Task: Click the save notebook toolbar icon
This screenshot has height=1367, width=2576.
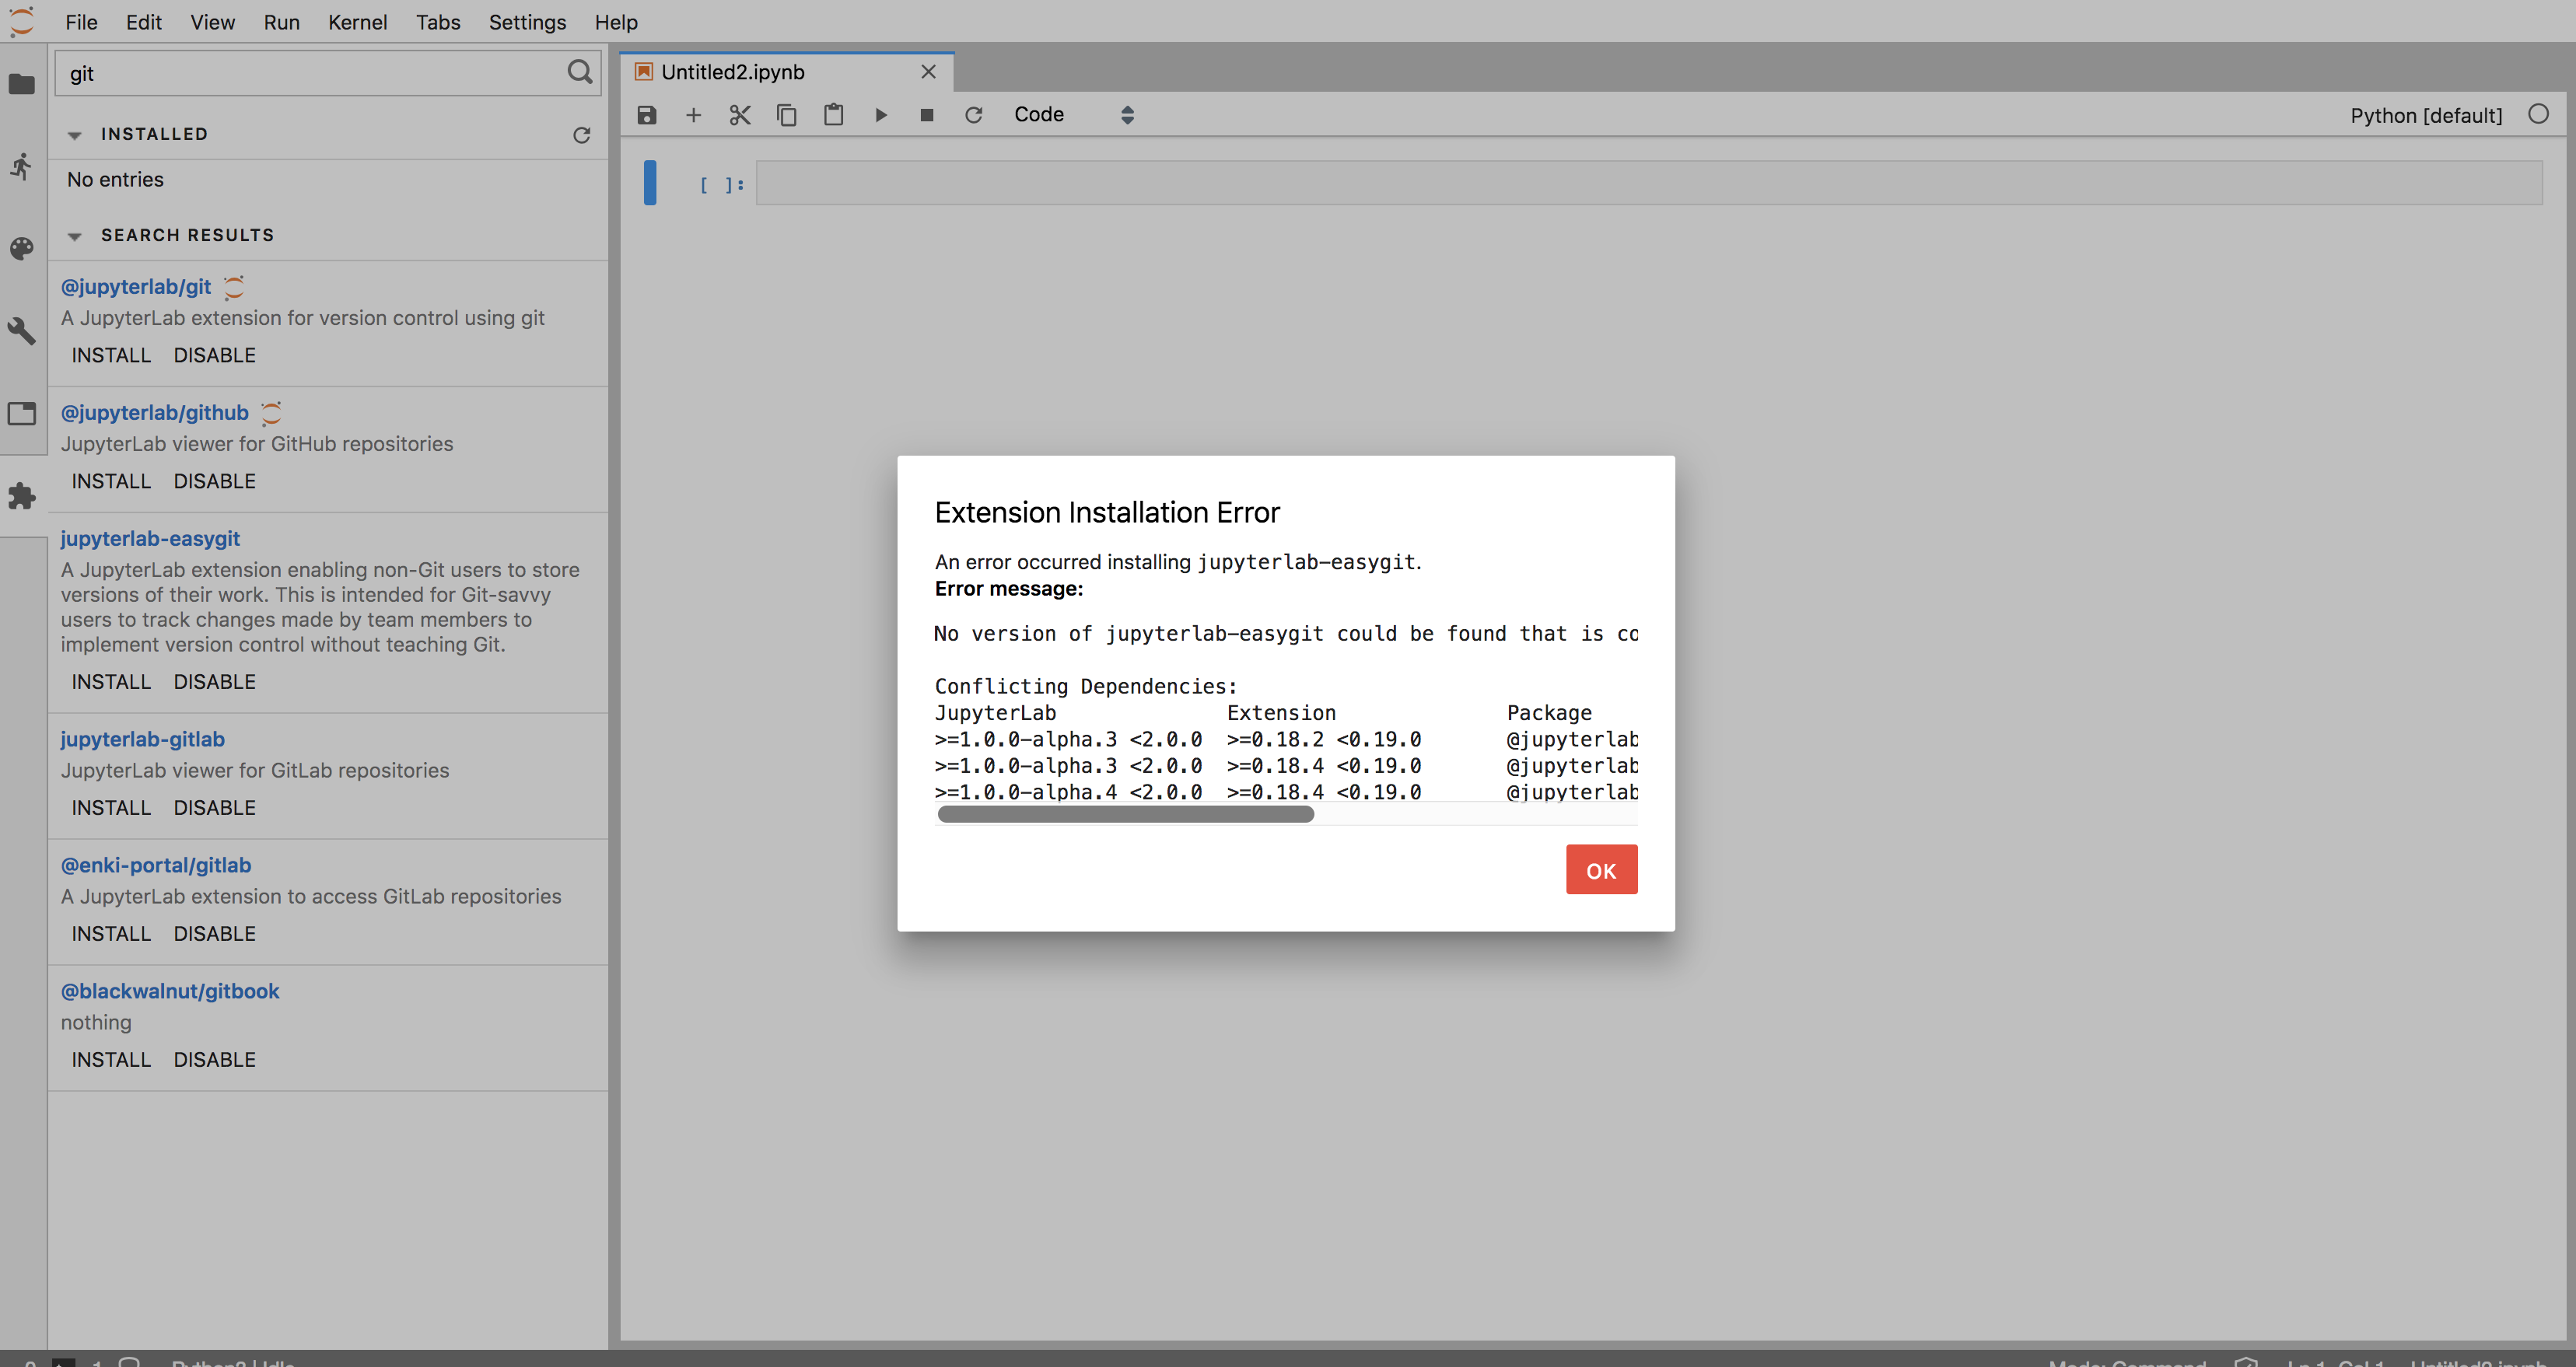Action: click(647, 115)
